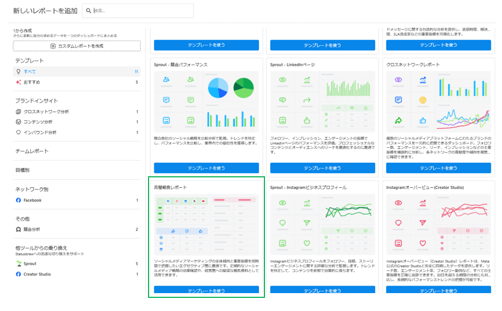The image size is (502, 311).
Task: Use the Sprout - LinkedInページ template
Action: coord(322,168)
